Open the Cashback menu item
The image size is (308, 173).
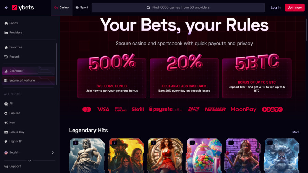(29, 71)
